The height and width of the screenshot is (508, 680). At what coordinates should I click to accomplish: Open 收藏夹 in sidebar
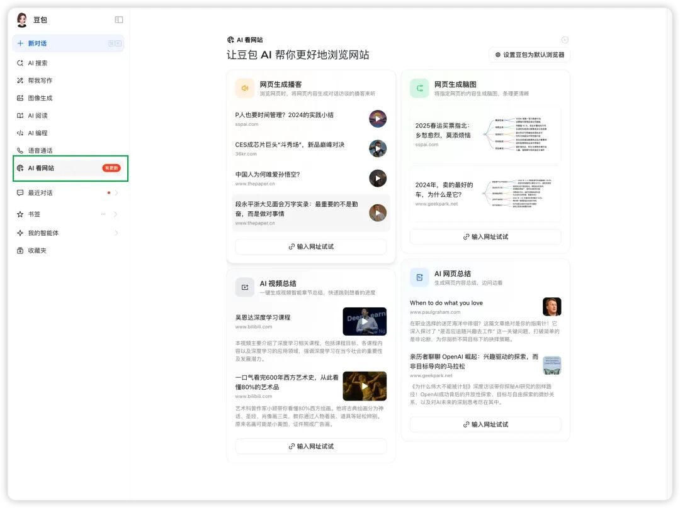pos(68,250)
